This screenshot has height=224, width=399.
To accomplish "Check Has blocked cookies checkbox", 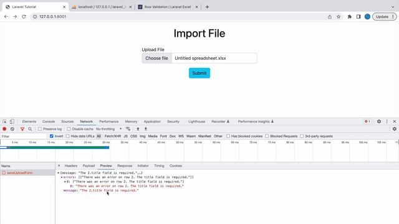I will 228,136.
